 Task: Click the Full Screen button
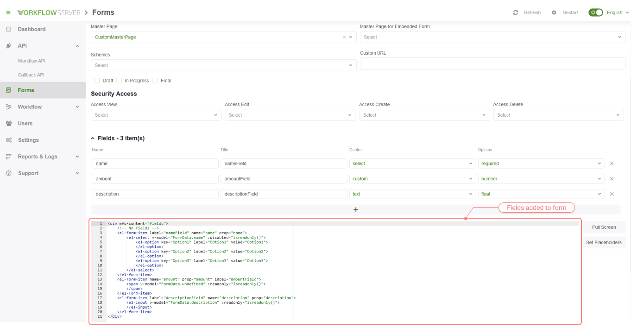point(604,227)
